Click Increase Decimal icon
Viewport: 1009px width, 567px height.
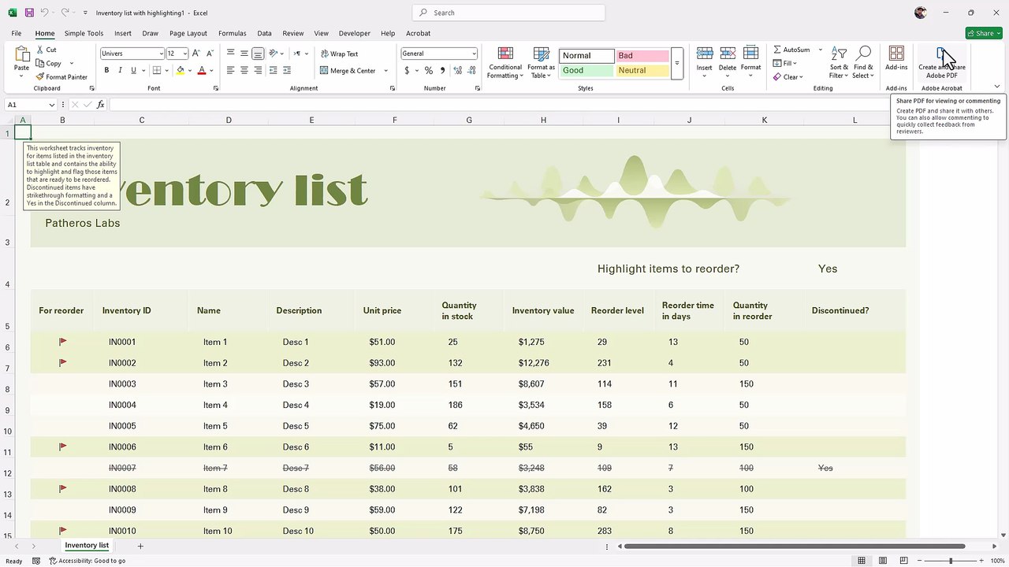coord(456,70)
